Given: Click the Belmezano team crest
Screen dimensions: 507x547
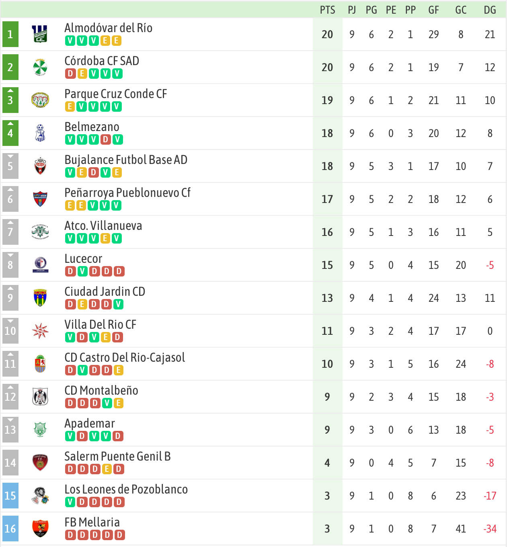Looking at the screenshot, I should pos(40,133).
